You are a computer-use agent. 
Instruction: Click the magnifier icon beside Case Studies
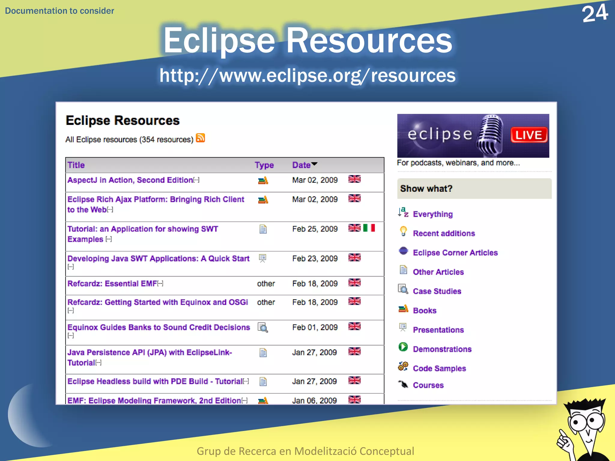pos(403,289)
